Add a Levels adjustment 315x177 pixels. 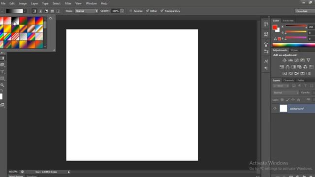pyautogui.click(x=290, y=60)
